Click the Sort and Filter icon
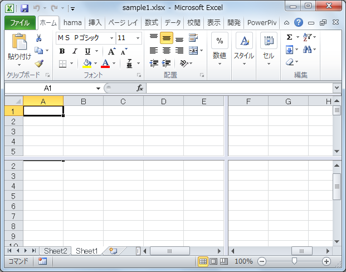The height and width of the screenshot is (272, 346). tap(307, 37)
